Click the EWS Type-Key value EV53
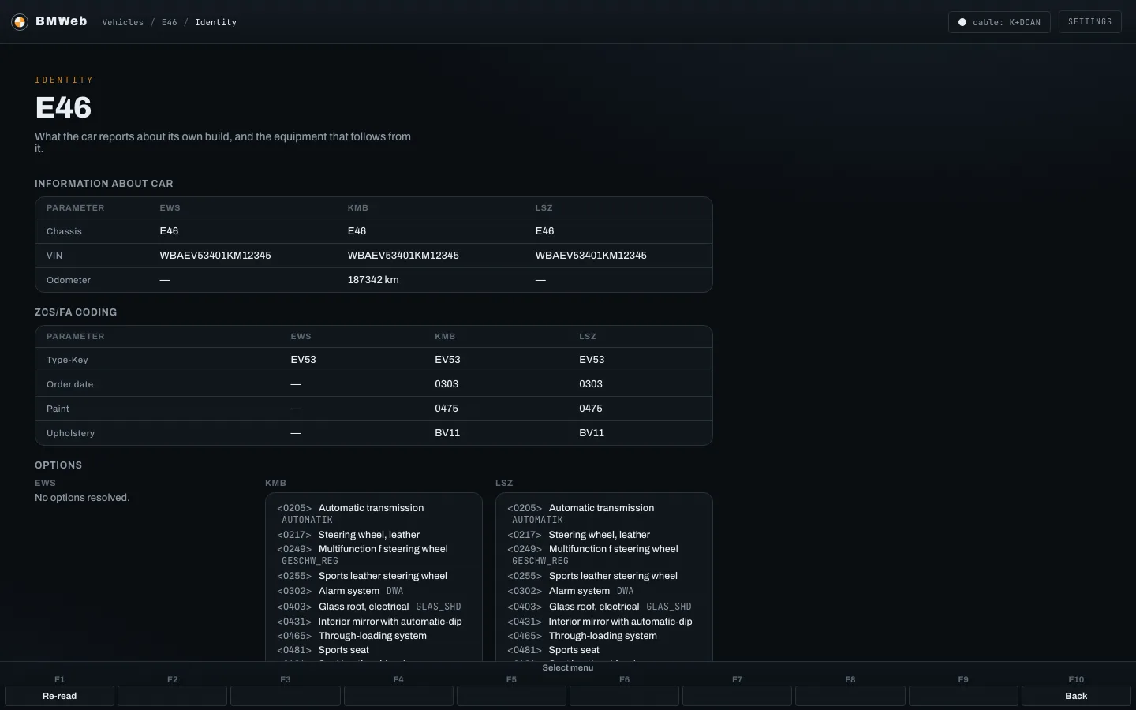1136x710 pixels. (x=303, y=360)
